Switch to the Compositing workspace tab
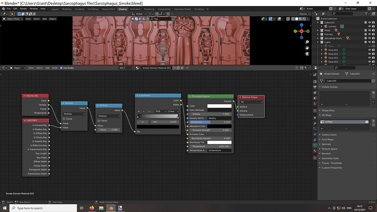377x212 pixels. 164,9
